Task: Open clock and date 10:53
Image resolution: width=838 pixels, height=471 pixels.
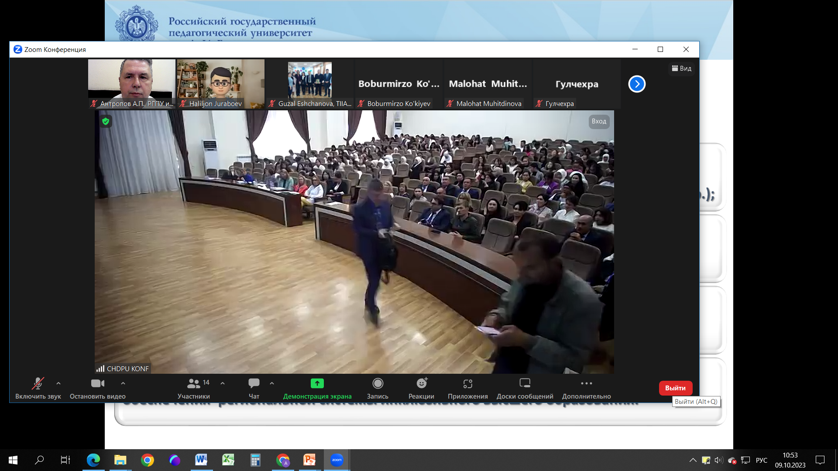Action: 790,460
